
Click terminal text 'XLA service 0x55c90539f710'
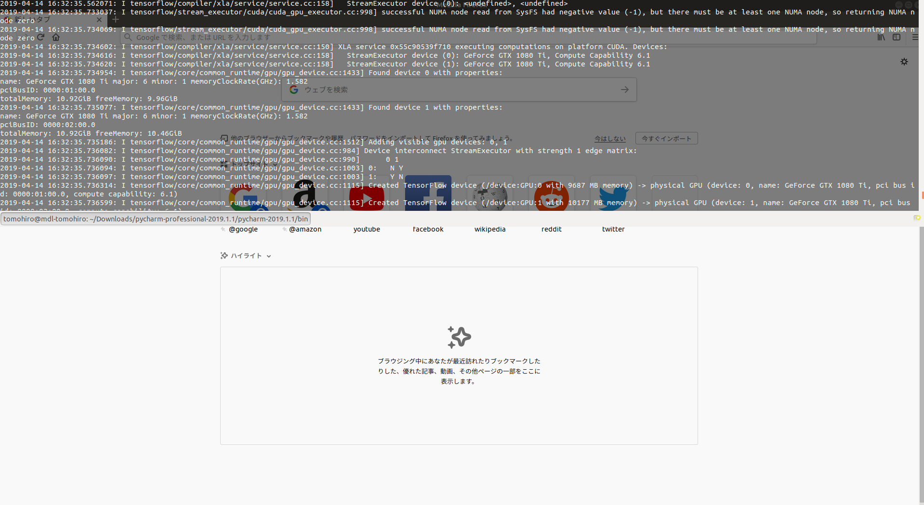point(394,47)
